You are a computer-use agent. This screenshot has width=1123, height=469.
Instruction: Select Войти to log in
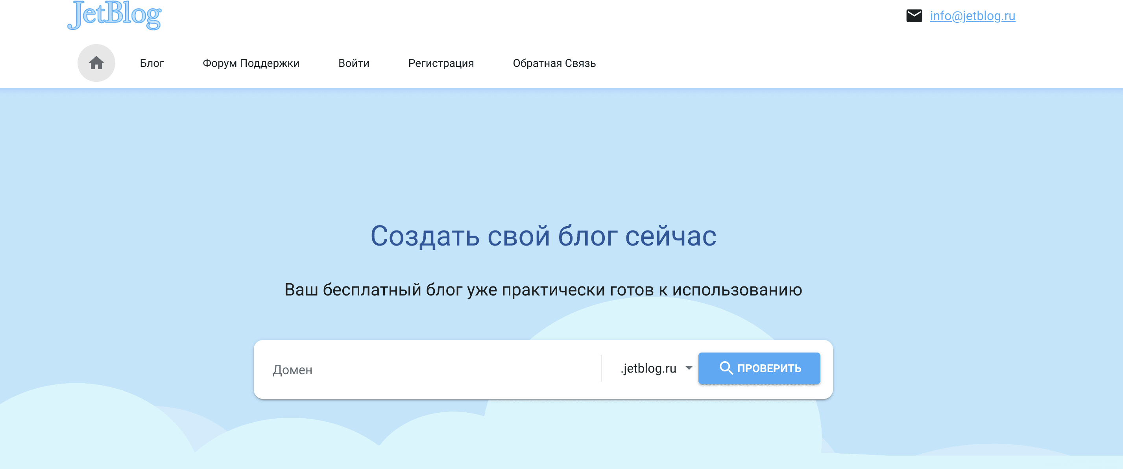pyautogui.click(x=354, y=63)
